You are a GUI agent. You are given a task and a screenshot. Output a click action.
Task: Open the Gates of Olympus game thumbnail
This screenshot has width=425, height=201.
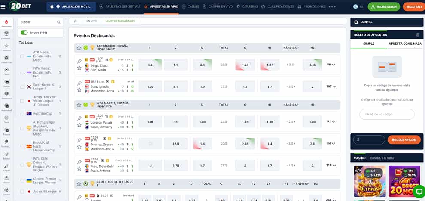370,181
